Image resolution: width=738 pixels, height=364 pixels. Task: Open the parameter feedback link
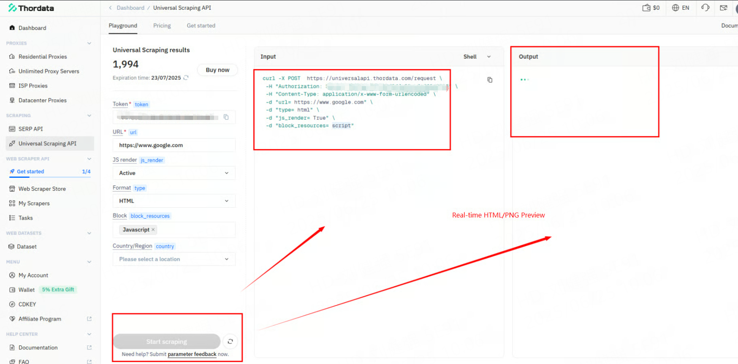tap(192, 354)
